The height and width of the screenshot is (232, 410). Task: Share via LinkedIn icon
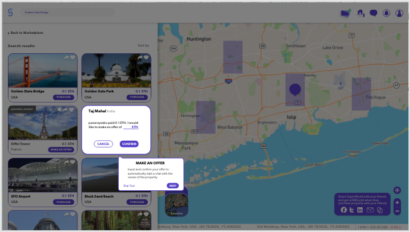click(x=360, y=210)
